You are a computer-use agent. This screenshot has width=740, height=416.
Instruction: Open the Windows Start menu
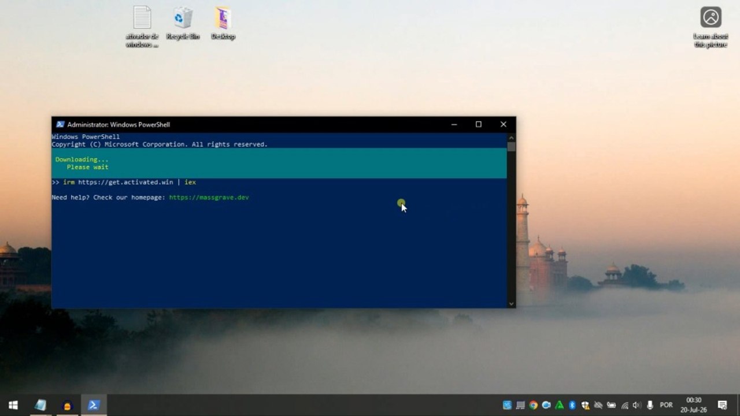coord(13,405)
